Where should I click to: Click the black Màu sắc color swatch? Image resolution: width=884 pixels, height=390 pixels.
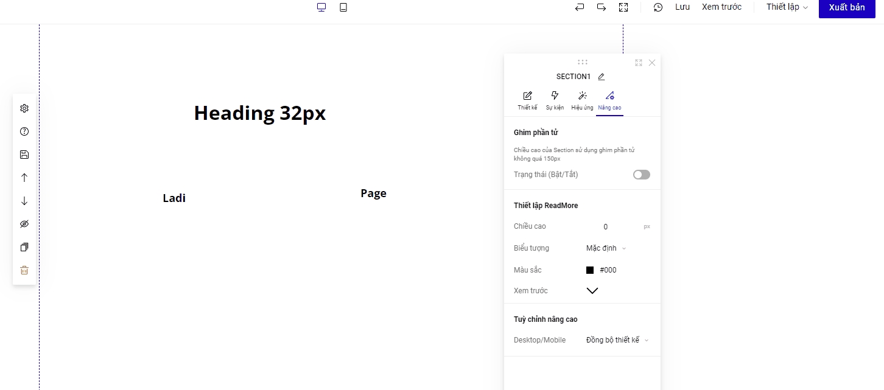(590, 270)
